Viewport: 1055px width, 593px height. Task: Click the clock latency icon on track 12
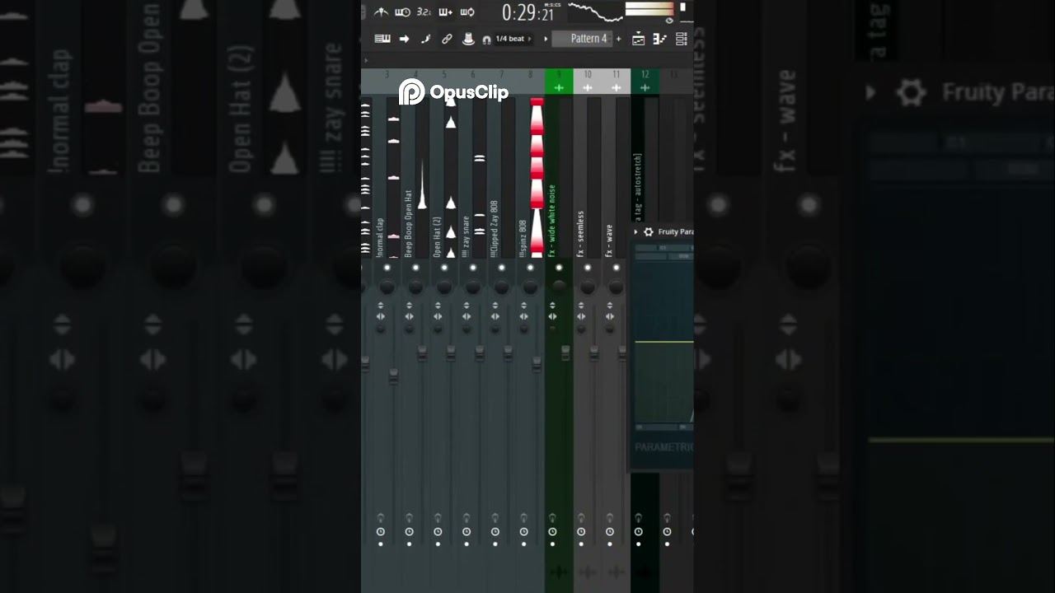point(638,532)
